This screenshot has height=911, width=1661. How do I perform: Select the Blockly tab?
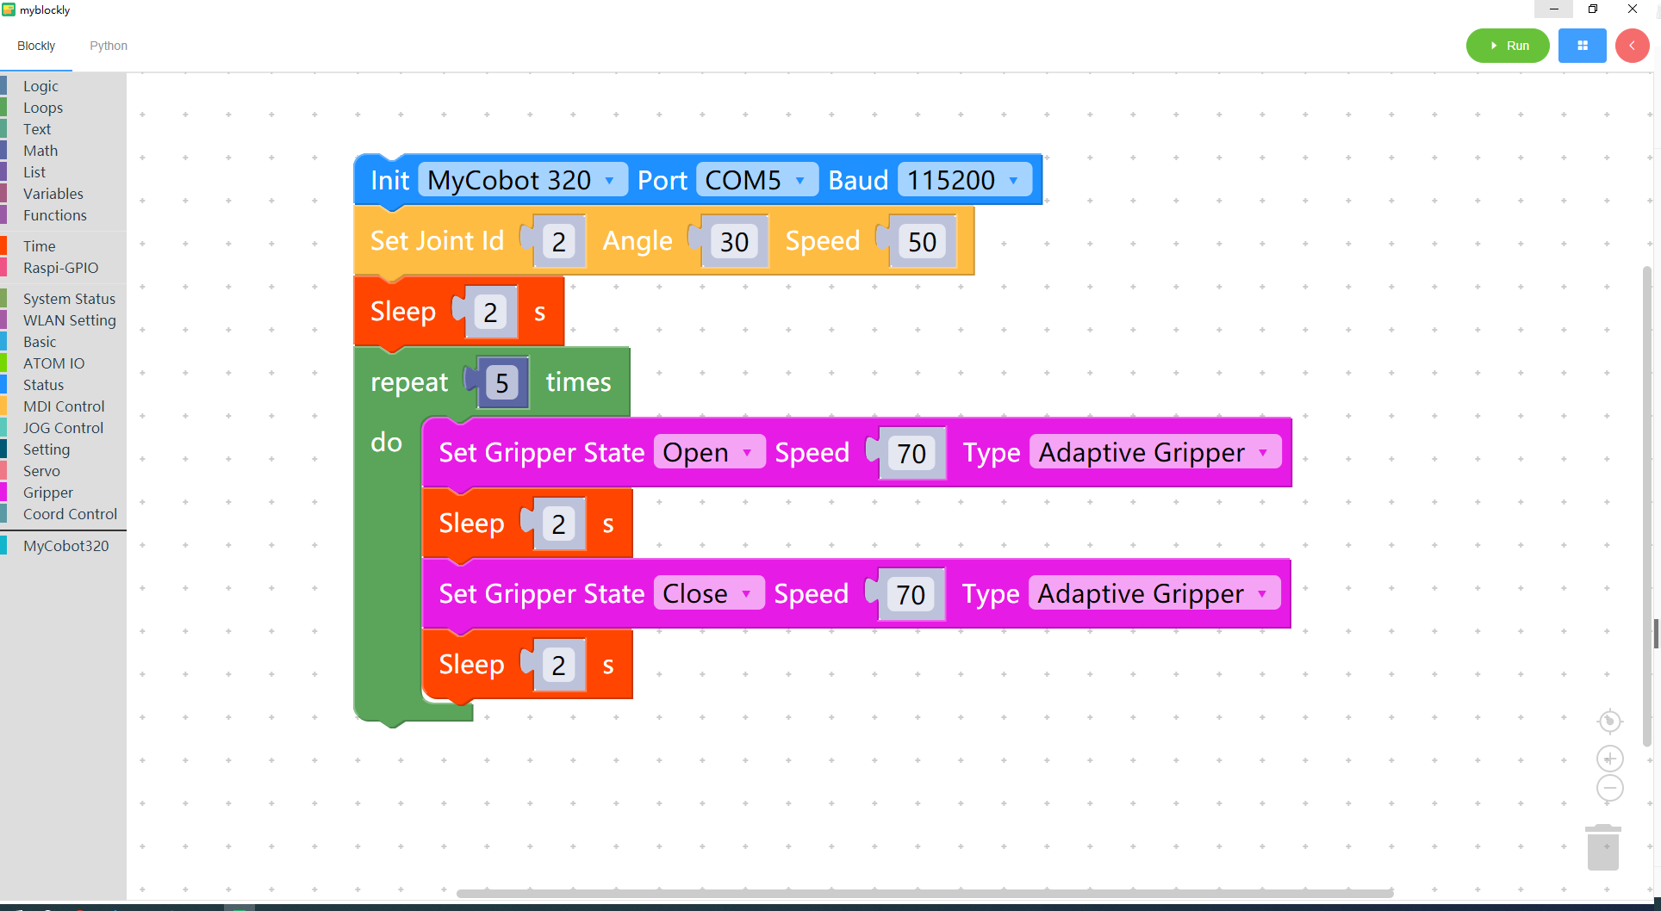pos(36,46)
